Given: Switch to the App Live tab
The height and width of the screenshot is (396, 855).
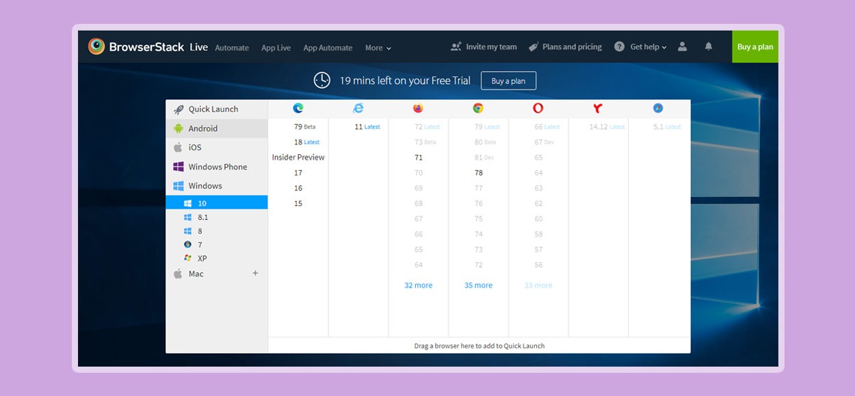Looking at the screenshot, I should tap(276, 48).
